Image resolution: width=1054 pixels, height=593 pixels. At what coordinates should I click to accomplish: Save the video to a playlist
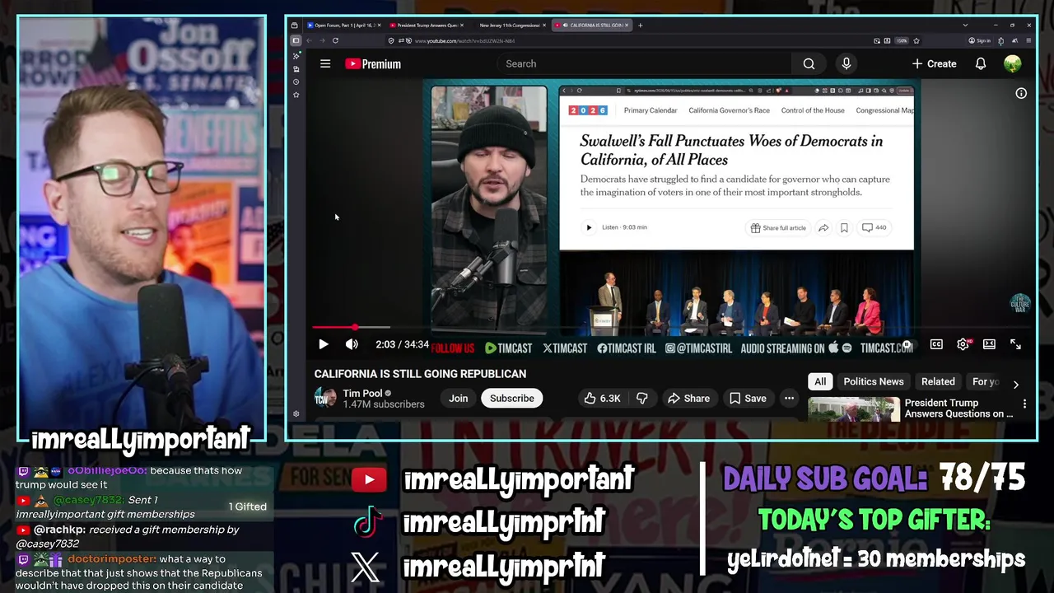pyautogui.click(x=748, y=398)
